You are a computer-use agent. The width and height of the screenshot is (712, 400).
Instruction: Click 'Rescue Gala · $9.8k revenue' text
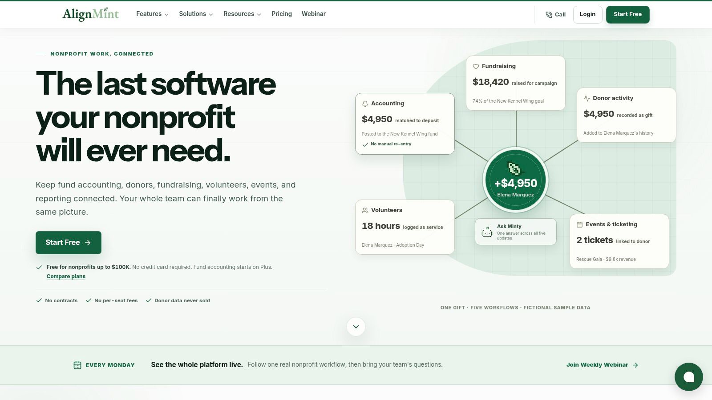[606, 259]
